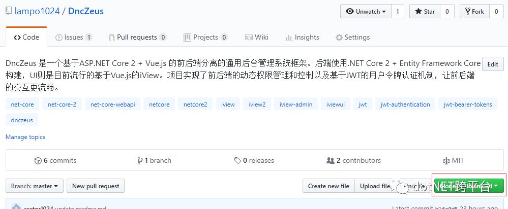
Task: Select the iview topic tag
Action: click(x=228, y=104)
